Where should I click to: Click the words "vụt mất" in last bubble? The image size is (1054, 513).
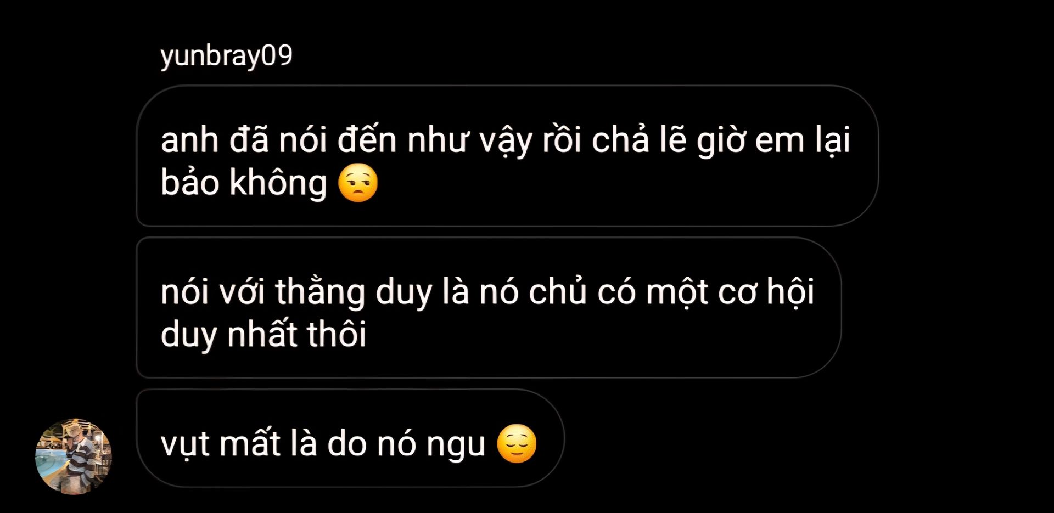tap(221, 444)
